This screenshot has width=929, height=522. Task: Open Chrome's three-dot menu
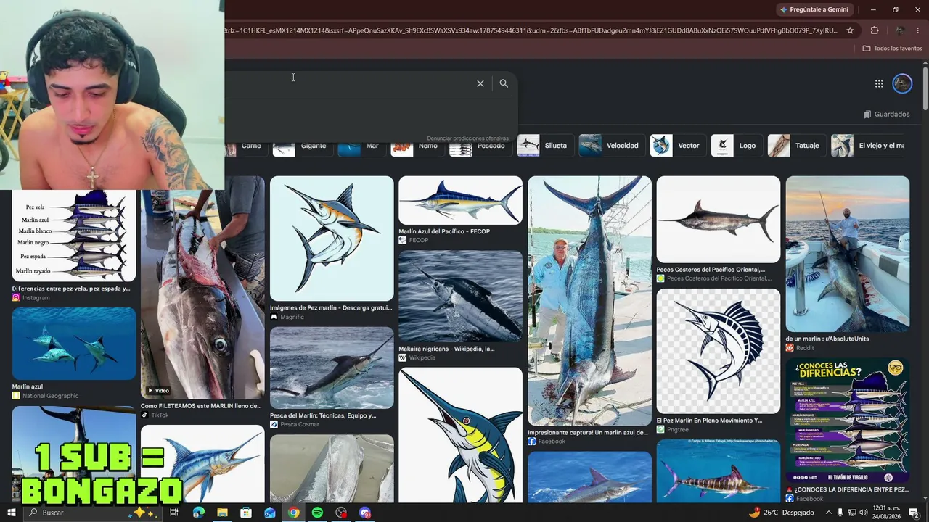pyautogui.click(x=918, y=30)
